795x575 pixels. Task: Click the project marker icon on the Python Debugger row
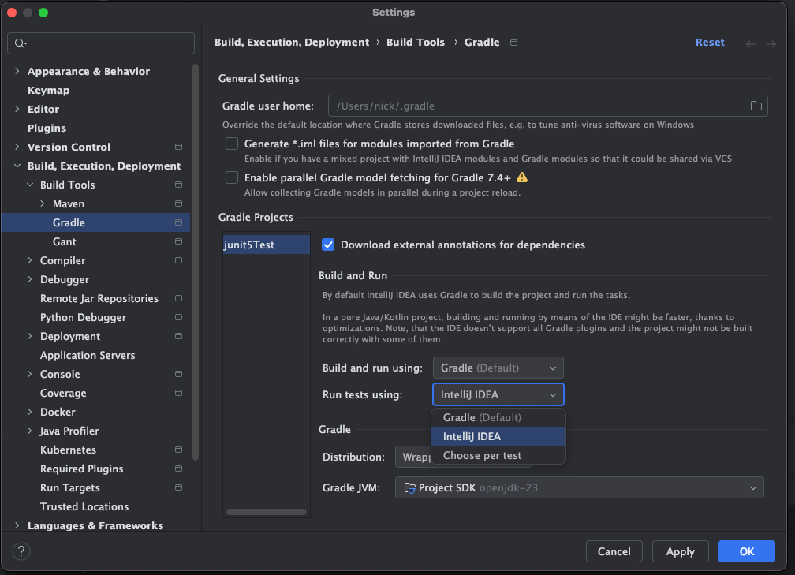tap(178, 317)
